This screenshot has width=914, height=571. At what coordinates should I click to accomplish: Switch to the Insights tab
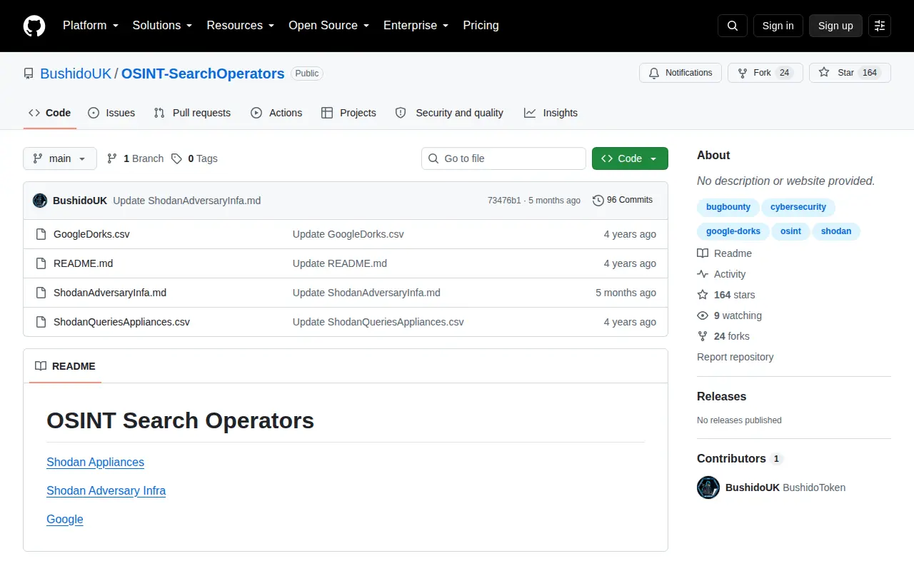[551, 113]
